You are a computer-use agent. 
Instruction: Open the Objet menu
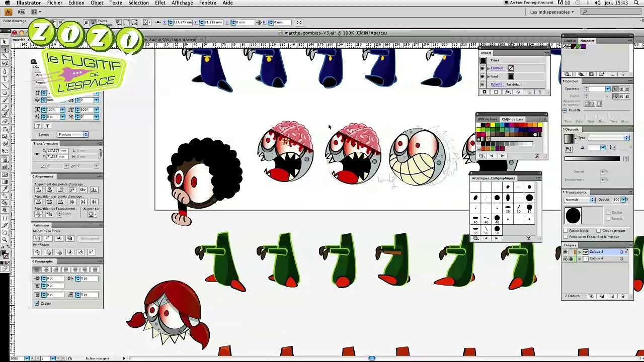(x=97, y=3)
